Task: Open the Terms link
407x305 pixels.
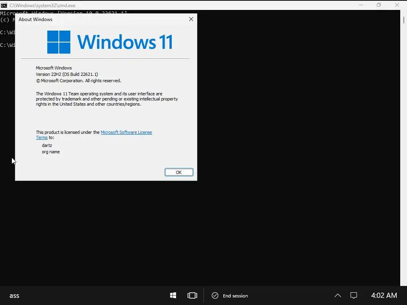Action: click(x=41, y=138)
